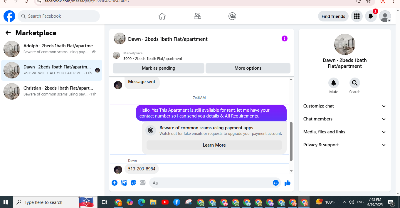
Task: Open the Adolph conversation
Action: click(52, 49)
